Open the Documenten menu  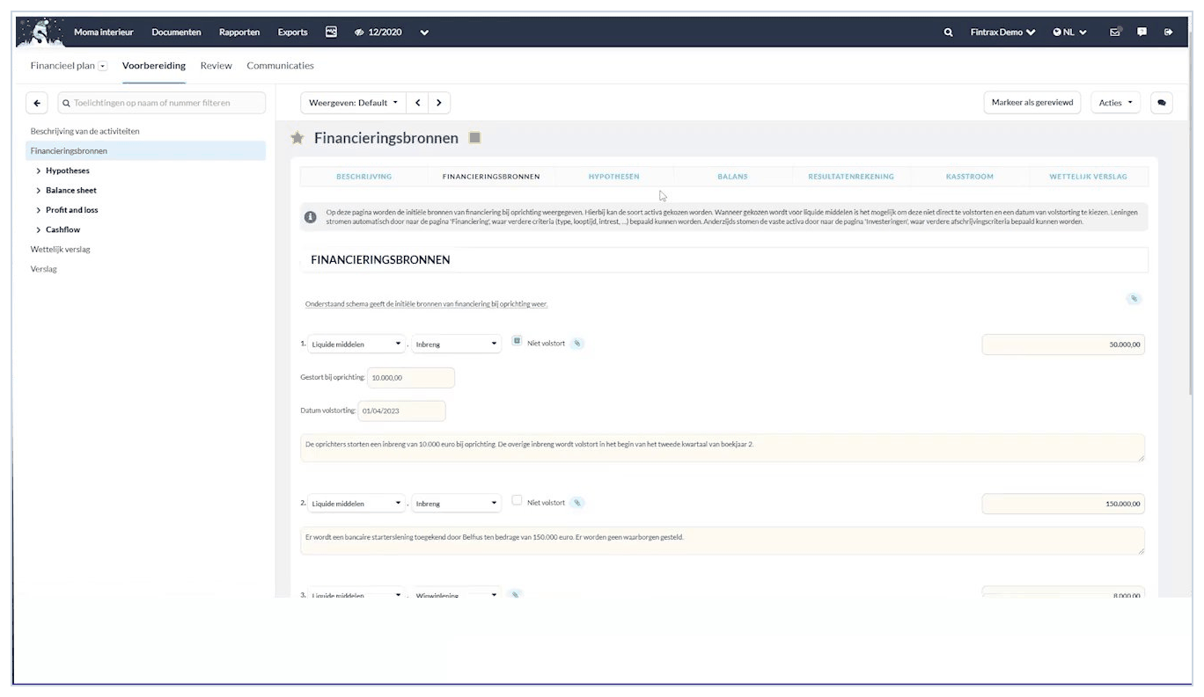tap(176, 33)
